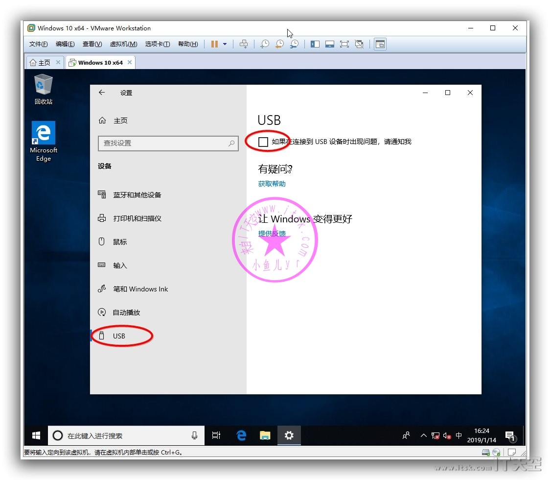Click the VMware pause virtual machine icon
The width and height of the screenshot is (550, 480).
[214, 44]
